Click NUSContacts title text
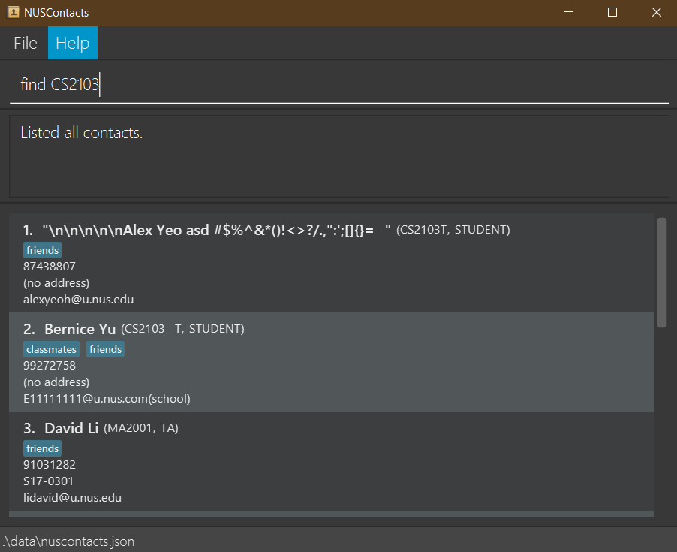This screenshot has height=552, width=677. click(x=56, y=13)
